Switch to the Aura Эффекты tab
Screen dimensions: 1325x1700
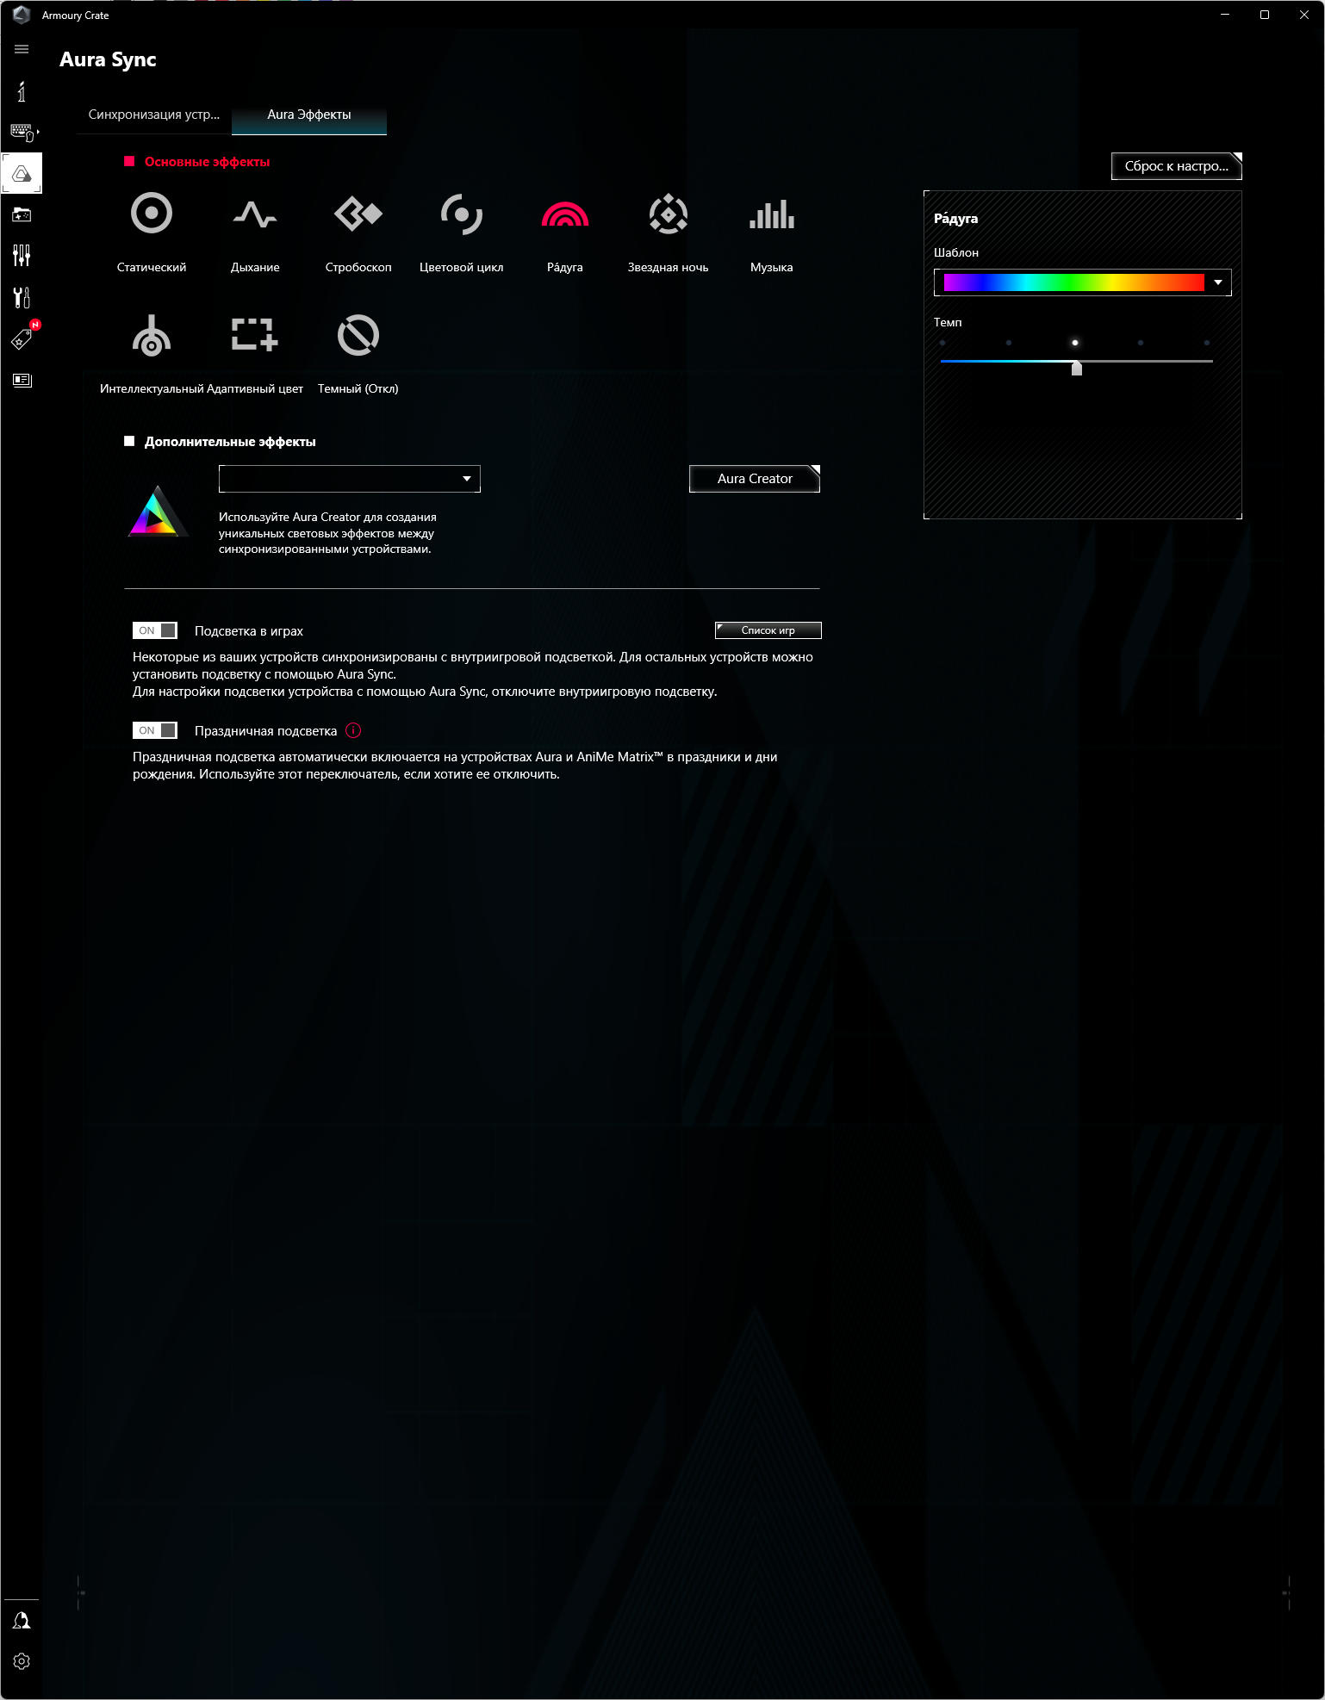(309, 115)
